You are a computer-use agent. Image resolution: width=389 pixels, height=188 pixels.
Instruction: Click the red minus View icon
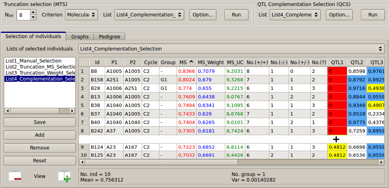point(15,176)
